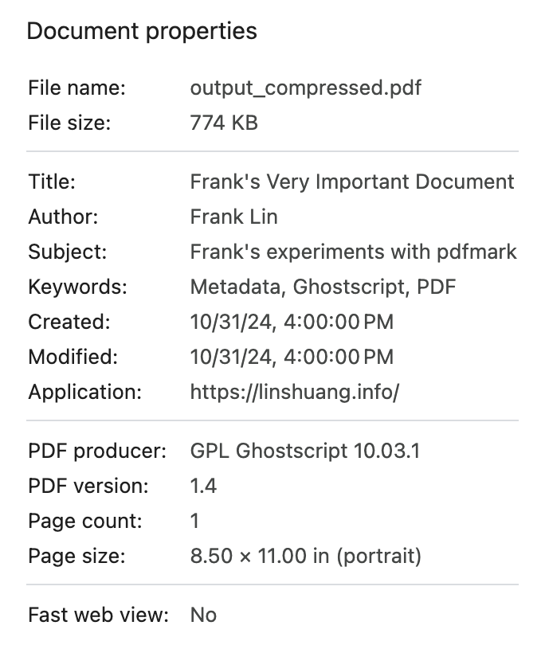Click the 774 KB file size value
This screenshot has height=645, width=545.
click(x=224, y=123)
